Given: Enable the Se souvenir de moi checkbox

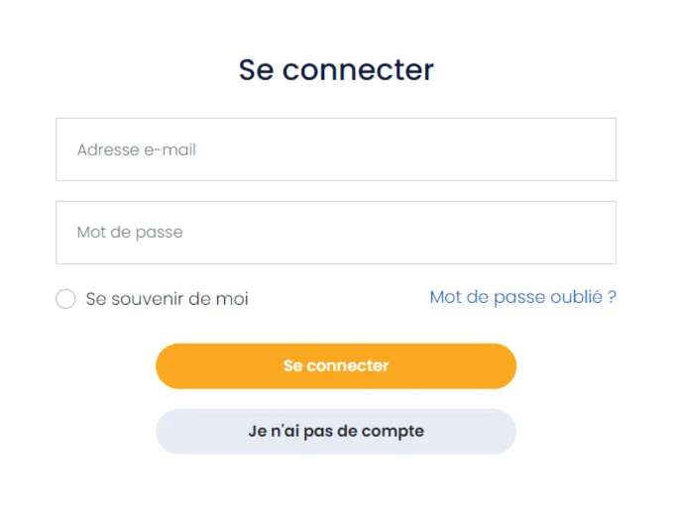Looking at the screenshot, I should coord(65,299).
